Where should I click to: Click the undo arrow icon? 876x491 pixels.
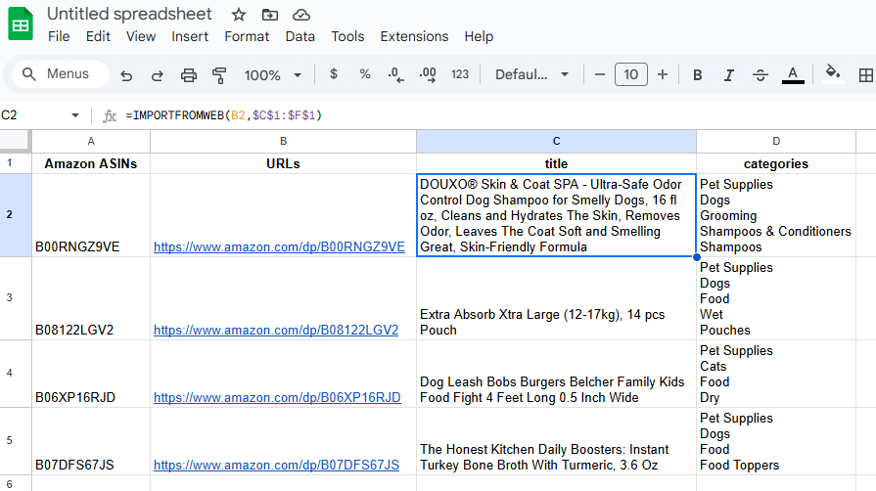126,75
